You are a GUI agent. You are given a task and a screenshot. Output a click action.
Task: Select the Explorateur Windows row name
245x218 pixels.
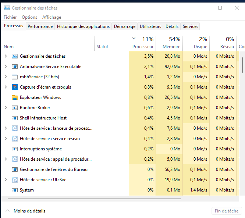tap(40, 97)
